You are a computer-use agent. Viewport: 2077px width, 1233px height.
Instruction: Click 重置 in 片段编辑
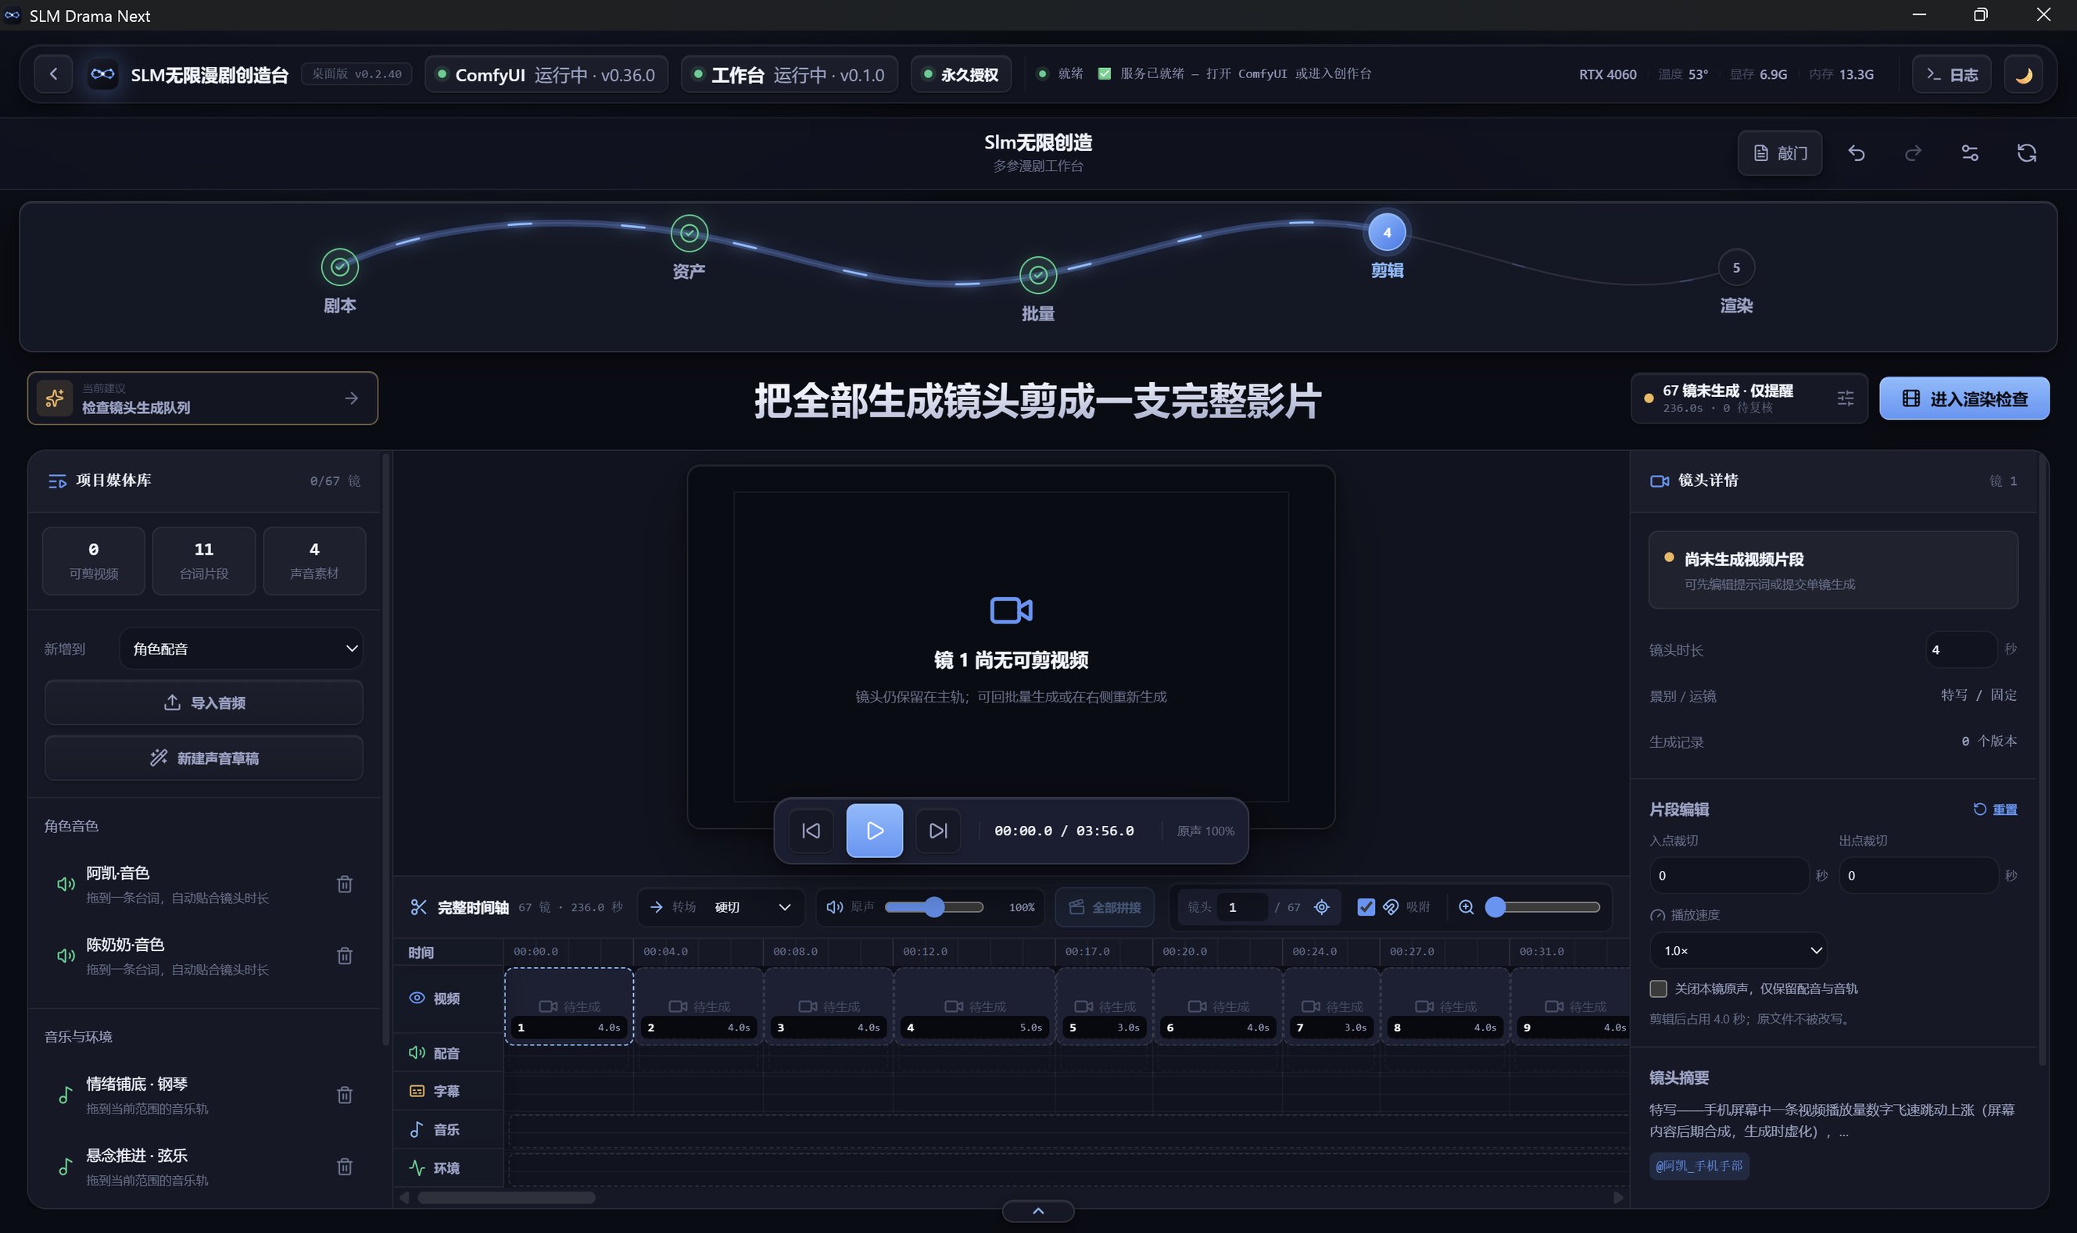[1995, 809]
